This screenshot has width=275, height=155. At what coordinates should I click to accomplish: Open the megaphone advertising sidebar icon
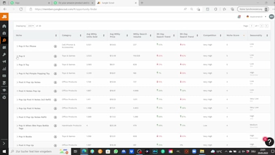coord(4,62)
